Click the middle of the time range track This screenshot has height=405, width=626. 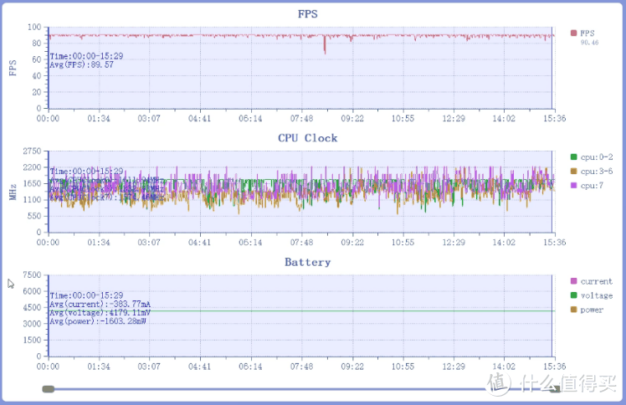[301, 388]
